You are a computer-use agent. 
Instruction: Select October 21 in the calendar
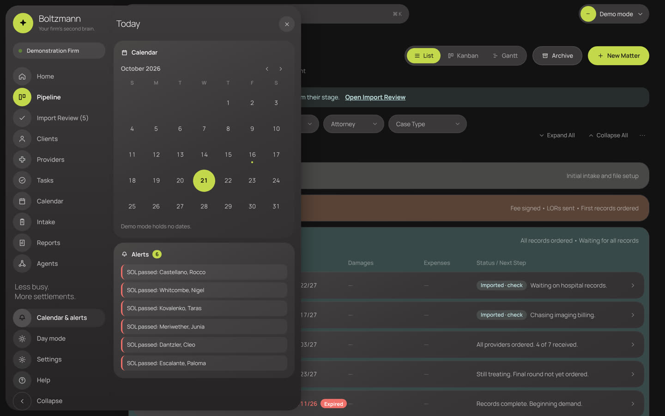tap(204, 180)
